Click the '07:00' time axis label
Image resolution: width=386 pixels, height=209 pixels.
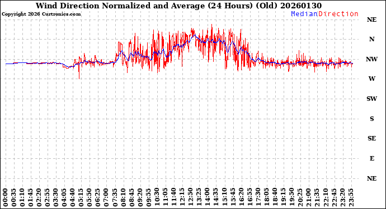click(x=107, y=198)
